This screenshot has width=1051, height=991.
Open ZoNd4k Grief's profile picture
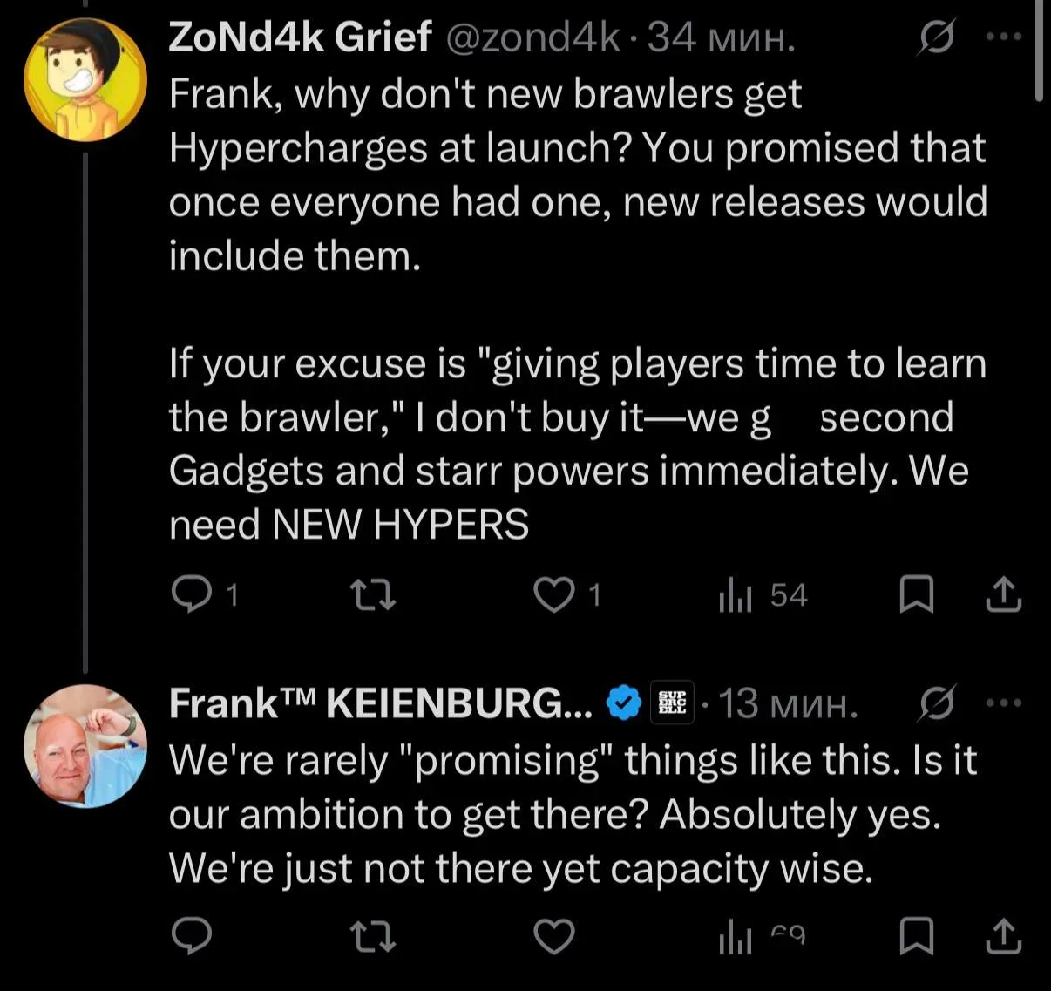coord(85,79)
